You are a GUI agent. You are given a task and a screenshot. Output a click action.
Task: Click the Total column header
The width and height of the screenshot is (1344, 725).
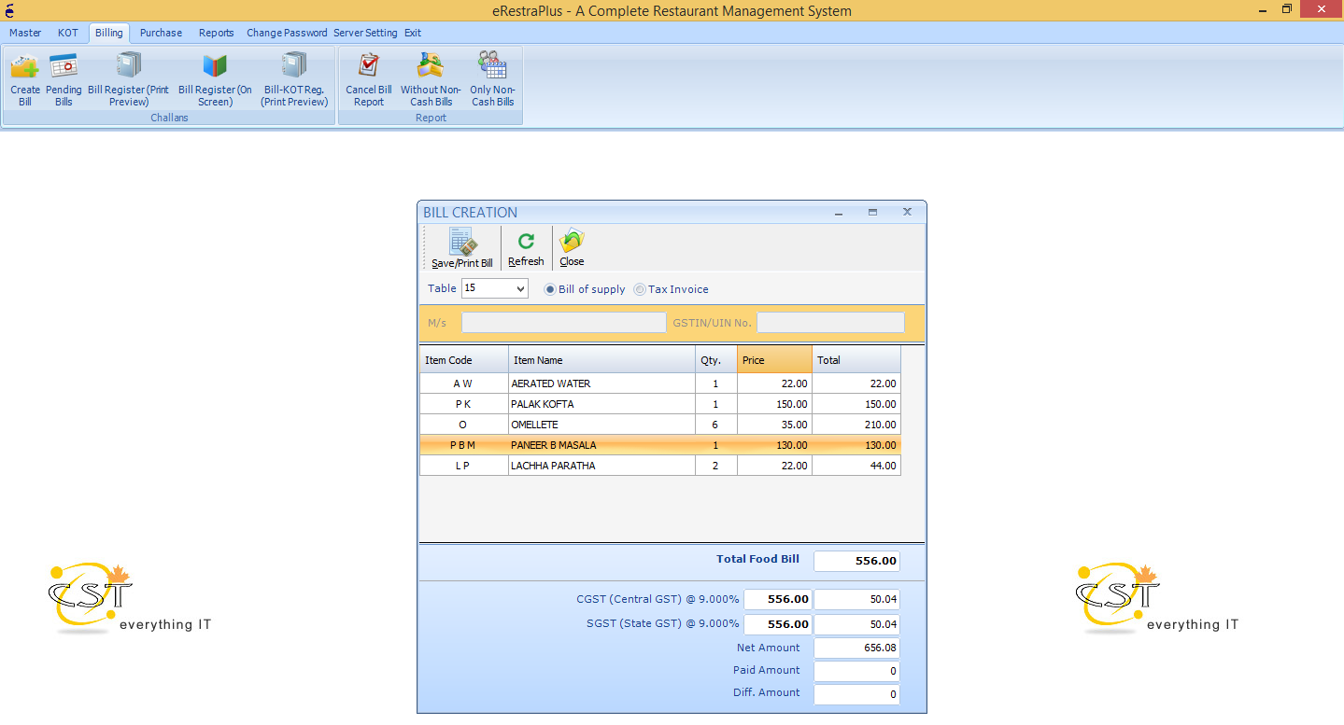pyautogui.click(x=856, y=360)
